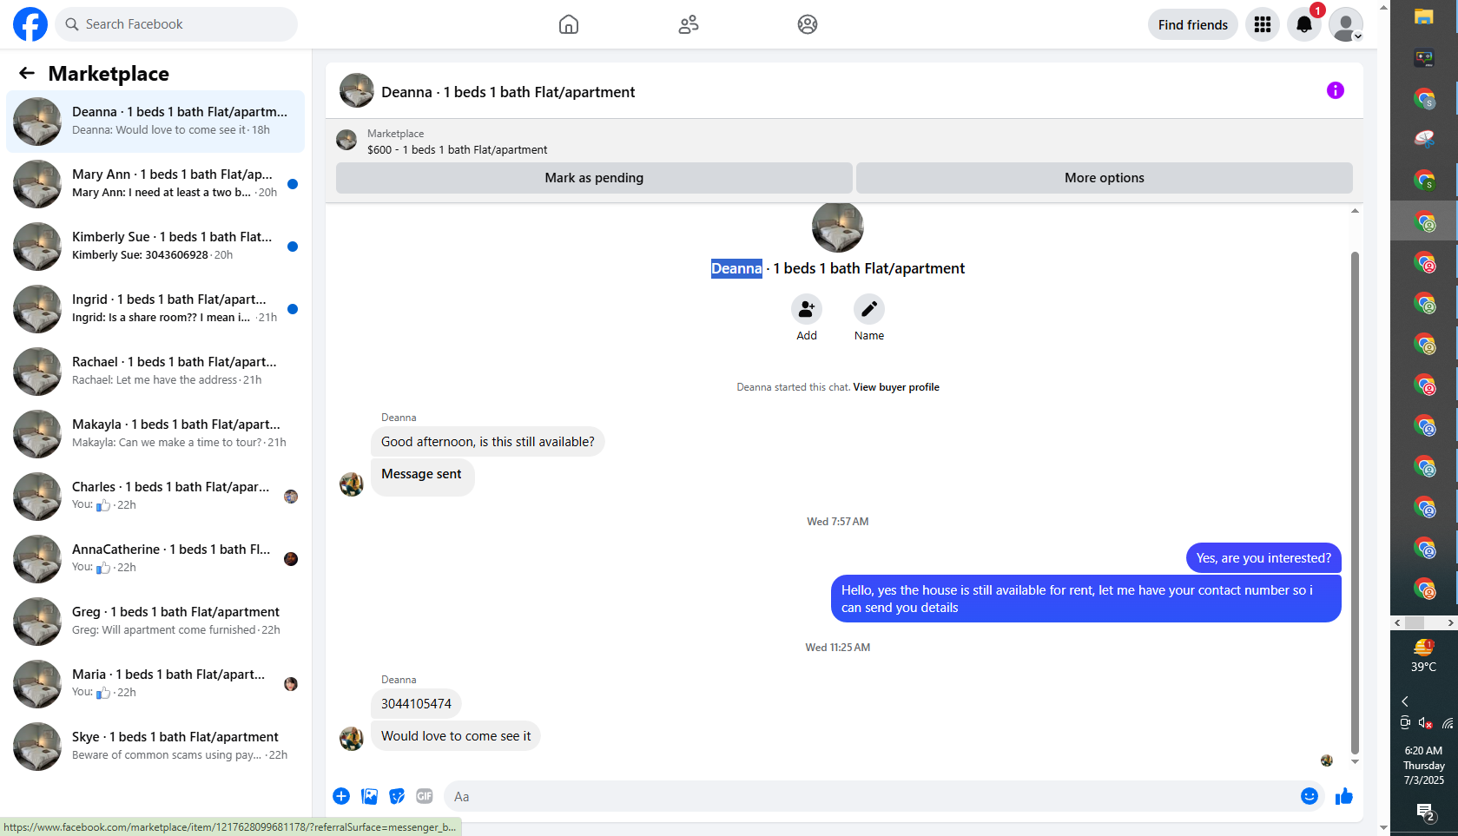Image resolution: width=1458 pixels, height=836 pixels.
Task: Click the Facebook logo
Action: [x=30, y=24]
